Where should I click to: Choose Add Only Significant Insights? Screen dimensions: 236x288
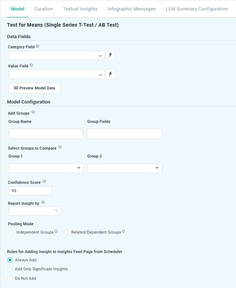tap(10, 269)
